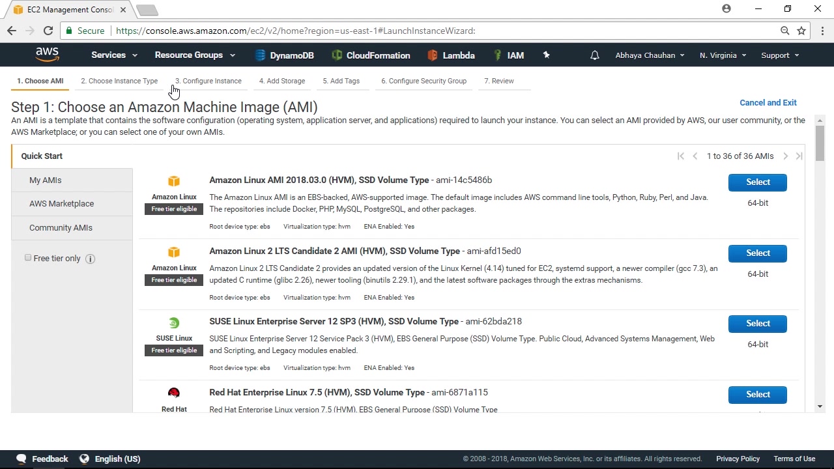The height and width of the screenshot is (469, 834).
Task: Select step 1 Choose AMI tab
Action: (x=40, y=81)
